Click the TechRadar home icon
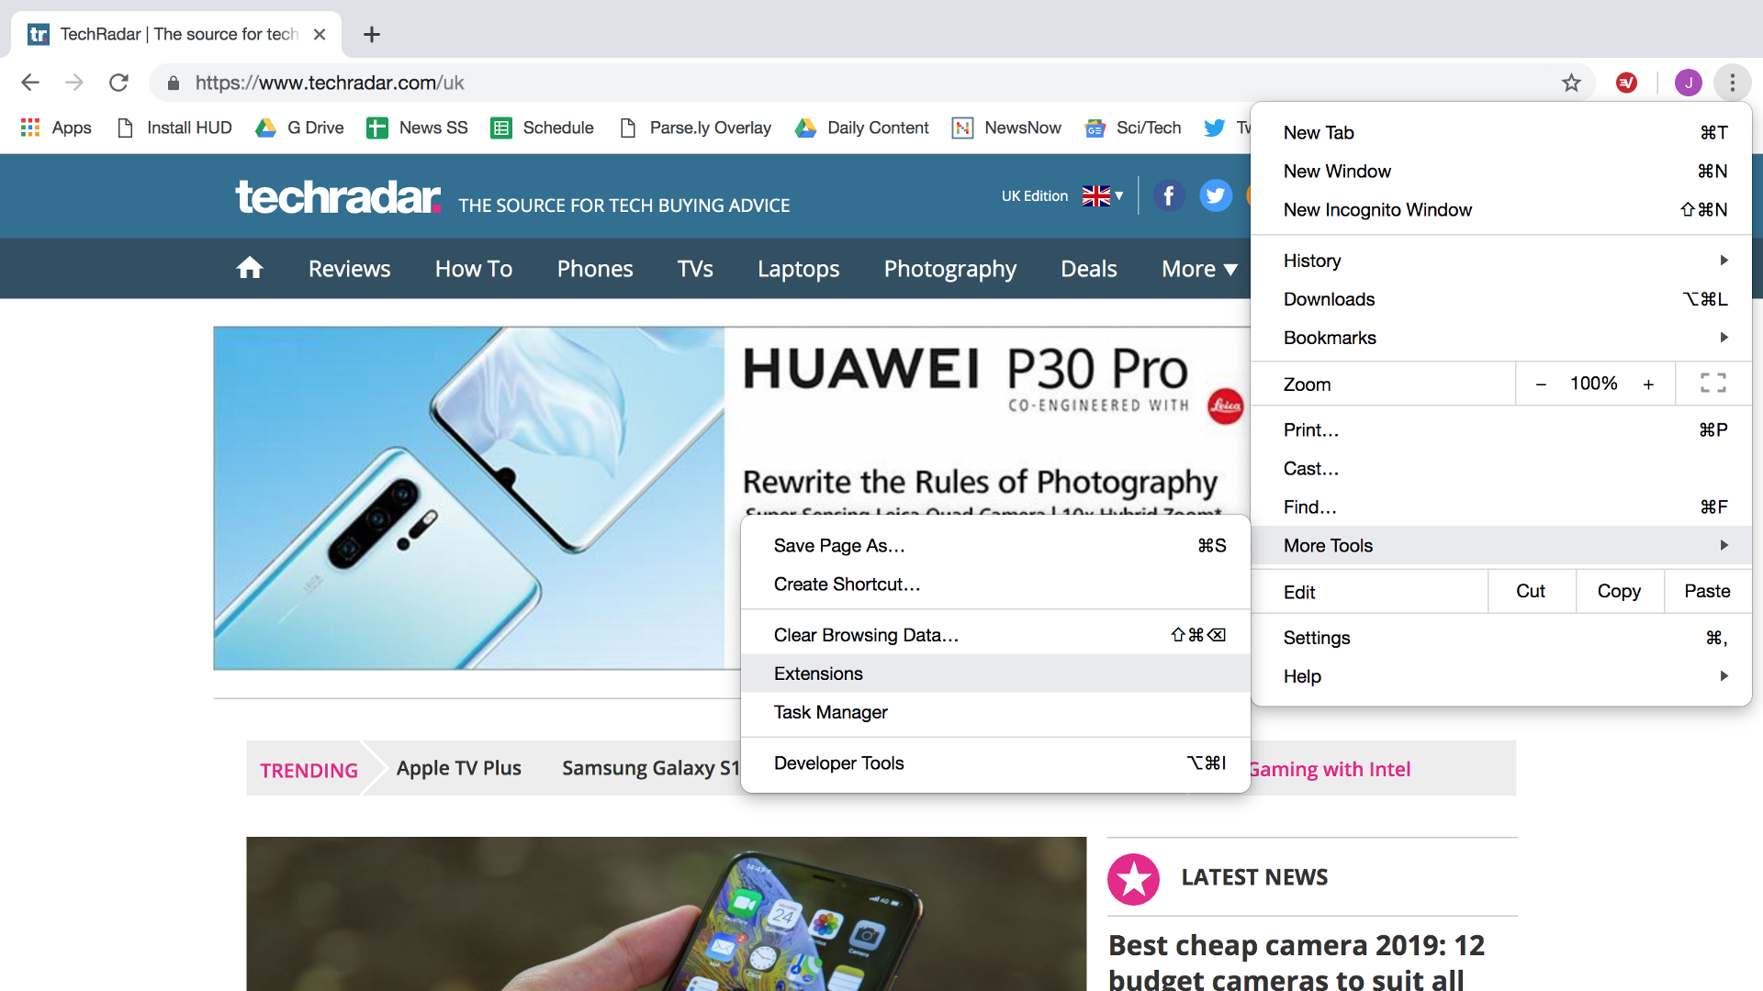 (x=250, y=268)
